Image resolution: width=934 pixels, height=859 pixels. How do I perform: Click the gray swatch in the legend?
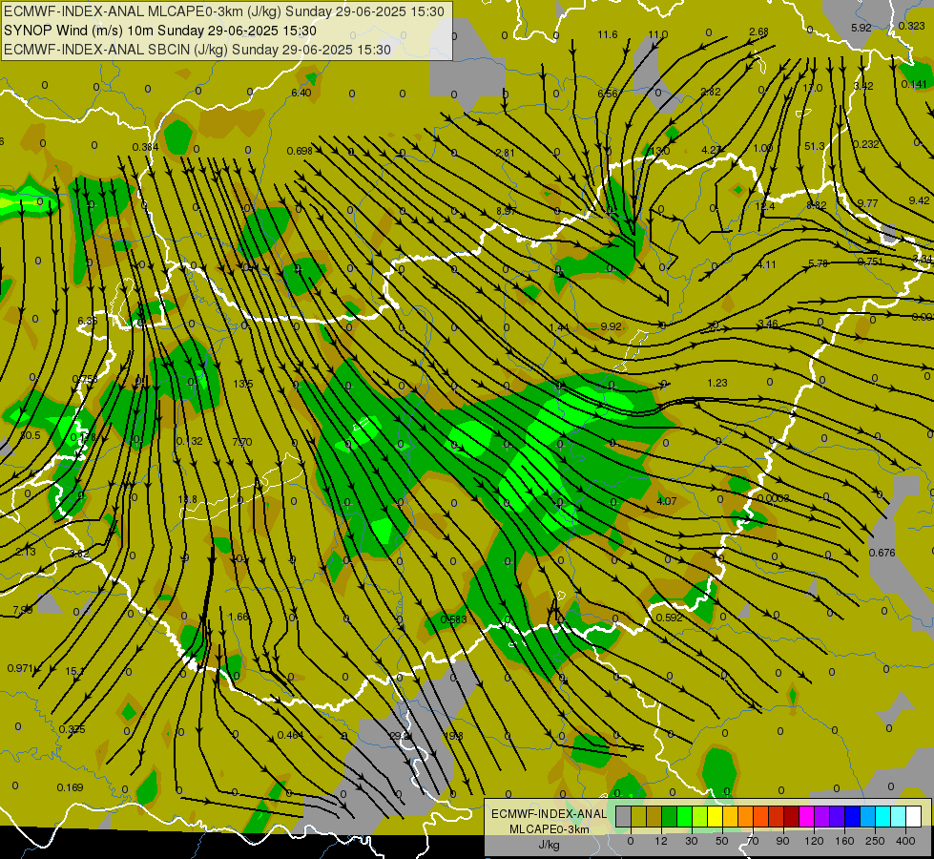(x=624, y=816)
